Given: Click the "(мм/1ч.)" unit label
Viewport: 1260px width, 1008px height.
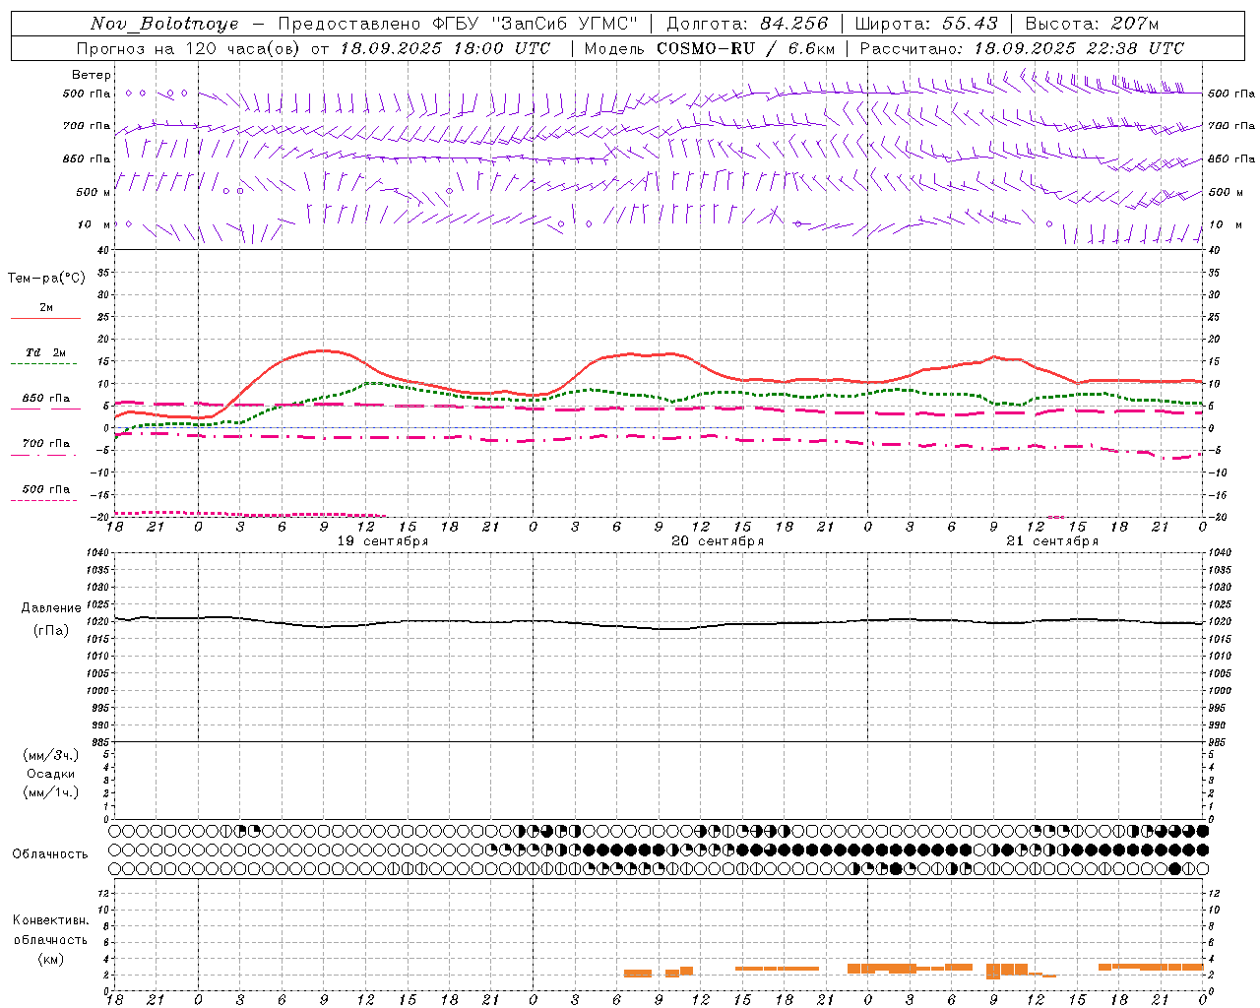Looking at the screenshot, I should tap(51, 792).
